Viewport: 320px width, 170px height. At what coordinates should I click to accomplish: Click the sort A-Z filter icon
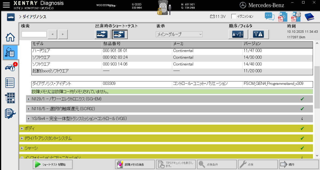237,34
